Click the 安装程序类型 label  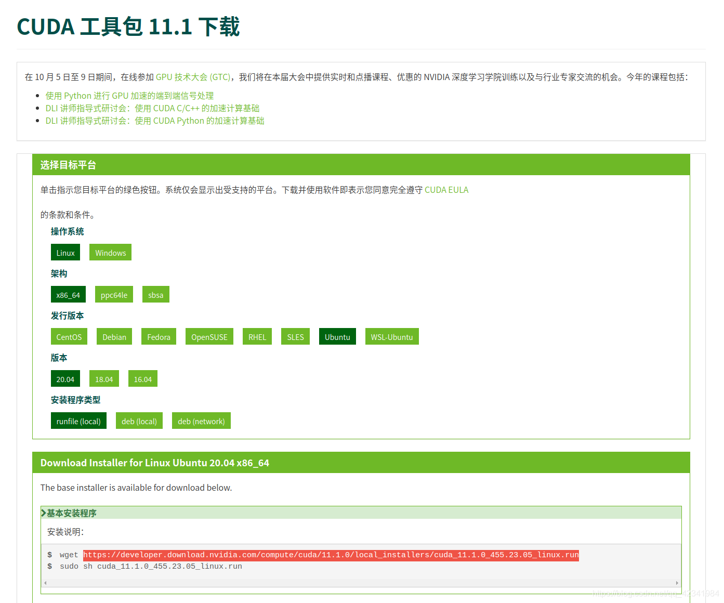(x=75, y=400)
